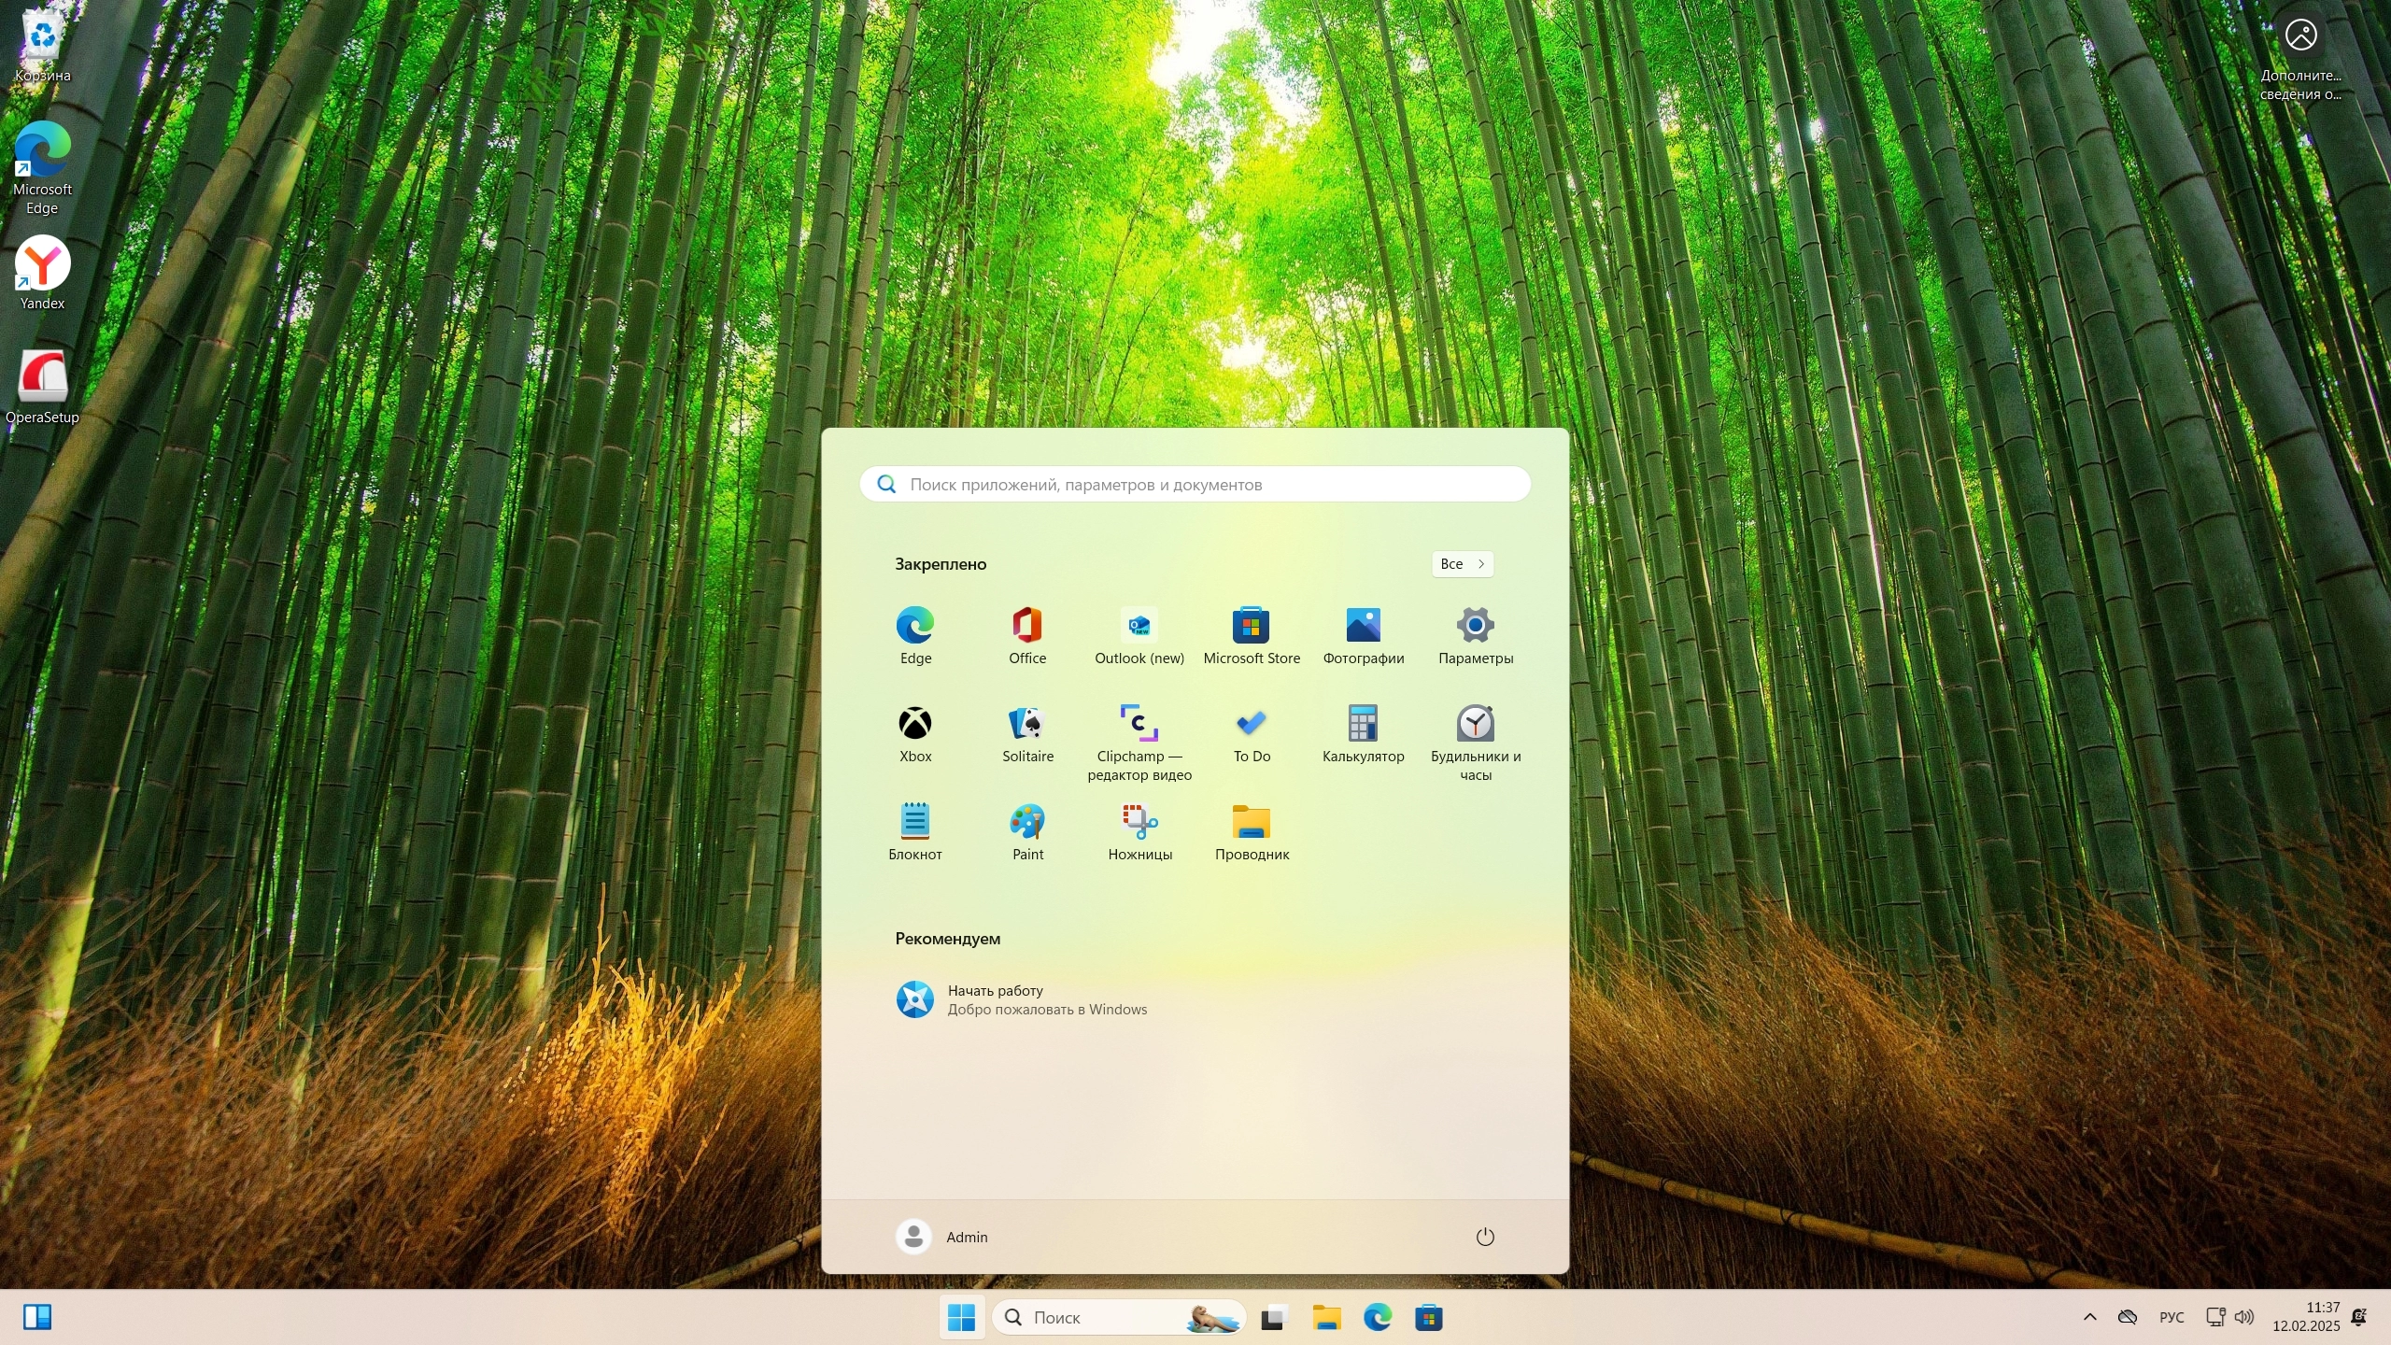Click the Windows Start button on taskbar
The width and height of the screenshot is (2391, 1345).
pos(961,1317)
